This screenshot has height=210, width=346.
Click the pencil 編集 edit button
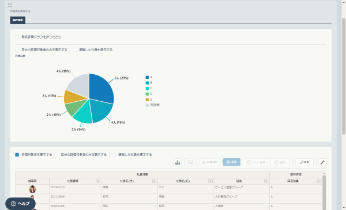(x=304, y=162)
